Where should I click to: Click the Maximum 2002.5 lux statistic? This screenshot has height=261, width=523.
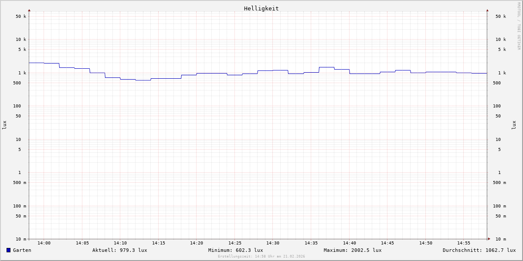click(x=352, y=250)
